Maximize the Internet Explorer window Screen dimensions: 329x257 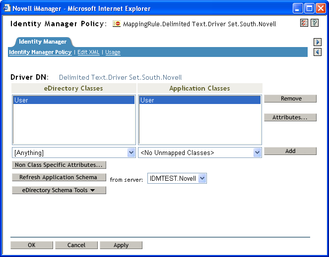309,8
